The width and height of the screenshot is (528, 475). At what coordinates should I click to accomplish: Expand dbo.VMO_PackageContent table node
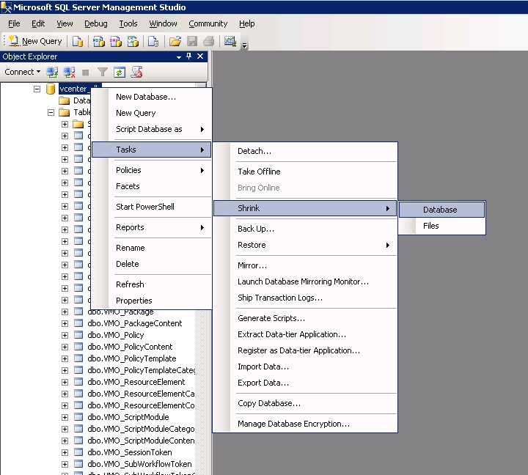[65, 323]
